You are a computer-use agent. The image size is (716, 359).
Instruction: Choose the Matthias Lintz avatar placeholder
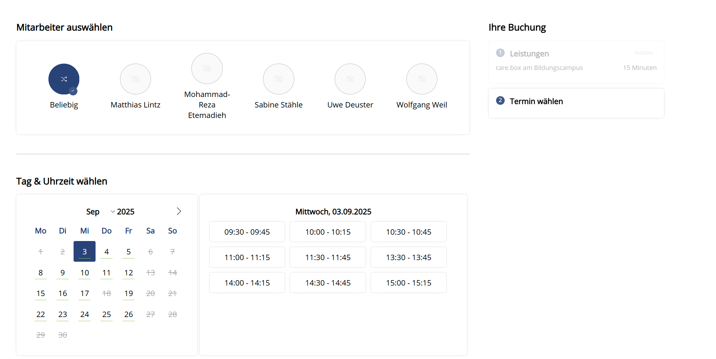(135, 79)
